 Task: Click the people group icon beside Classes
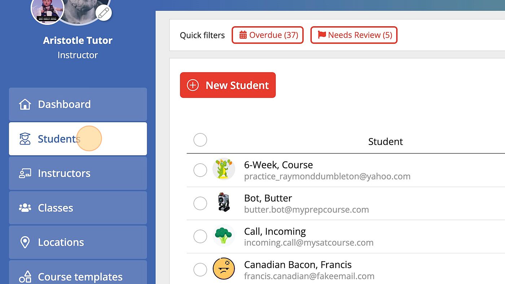25,208
